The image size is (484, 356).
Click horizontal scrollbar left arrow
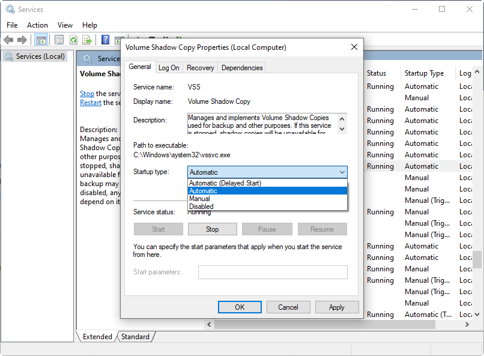click(x=209, y=325)
